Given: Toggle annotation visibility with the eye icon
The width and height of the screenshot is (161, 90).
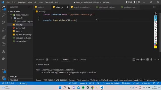Looking at the screenshot, I should (156, 17).
